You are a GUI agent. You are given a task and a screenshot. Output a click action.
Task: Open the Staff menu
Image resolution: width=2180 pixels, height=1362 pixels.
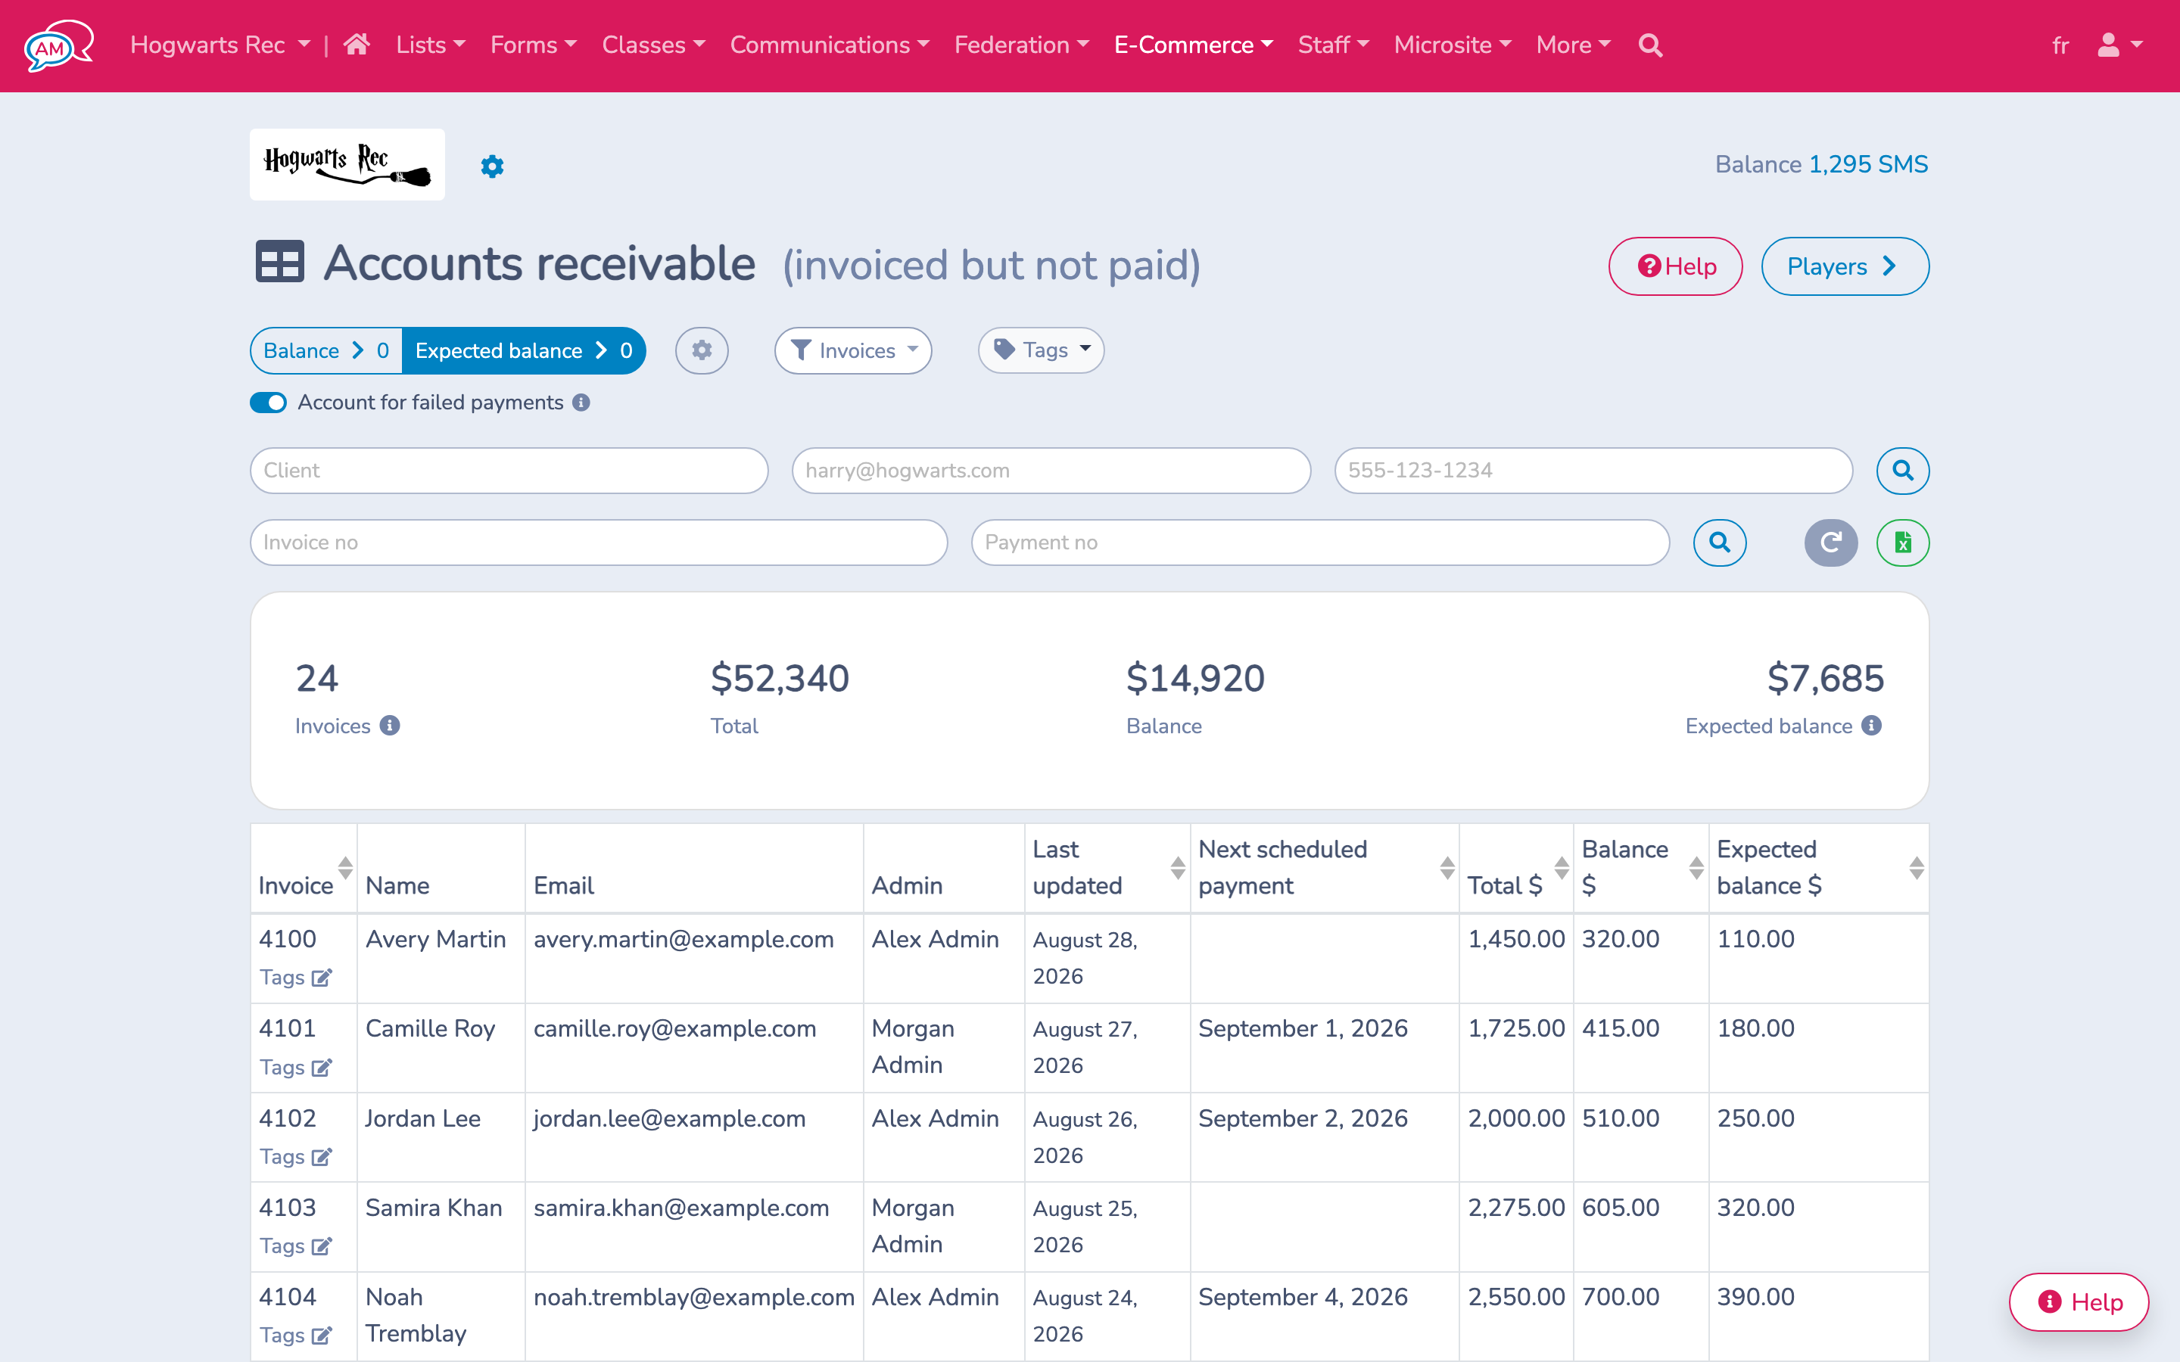point(1333,45)
